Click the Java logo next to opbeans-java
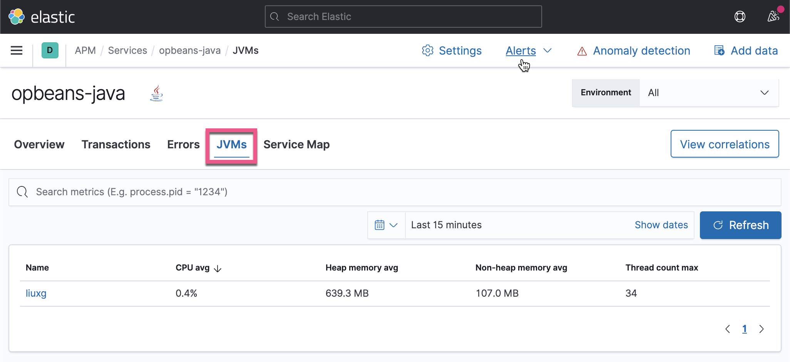790x362 pixels. tap(156, 93)
